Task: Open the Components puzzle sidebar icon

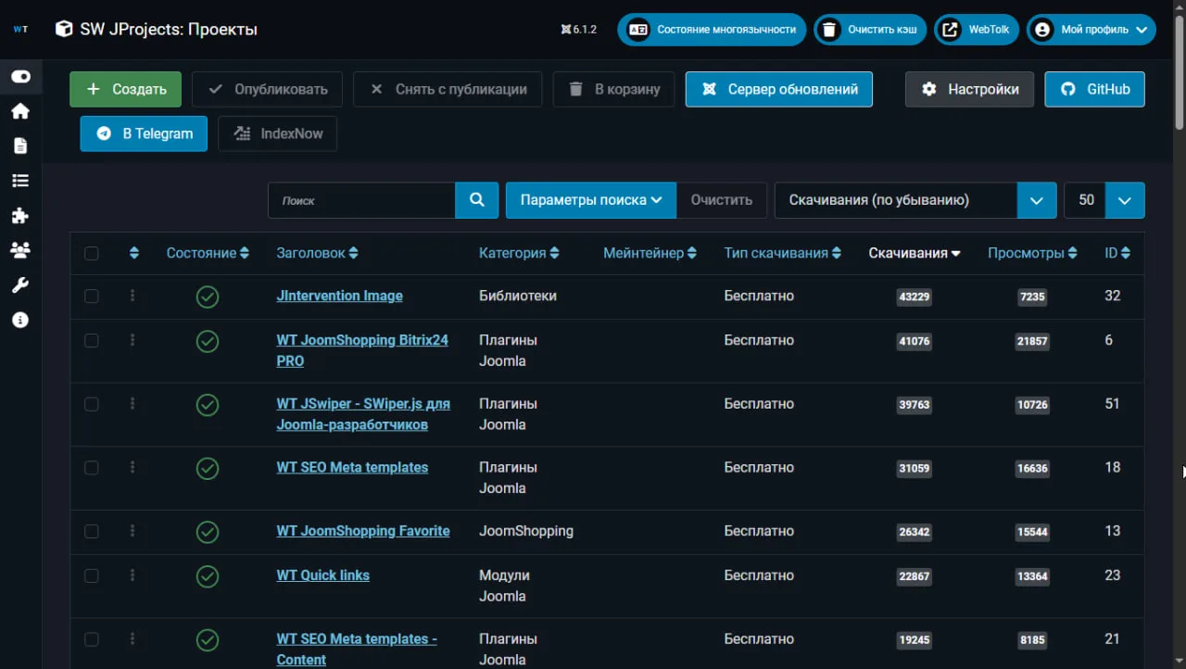Action: [20, 216]
